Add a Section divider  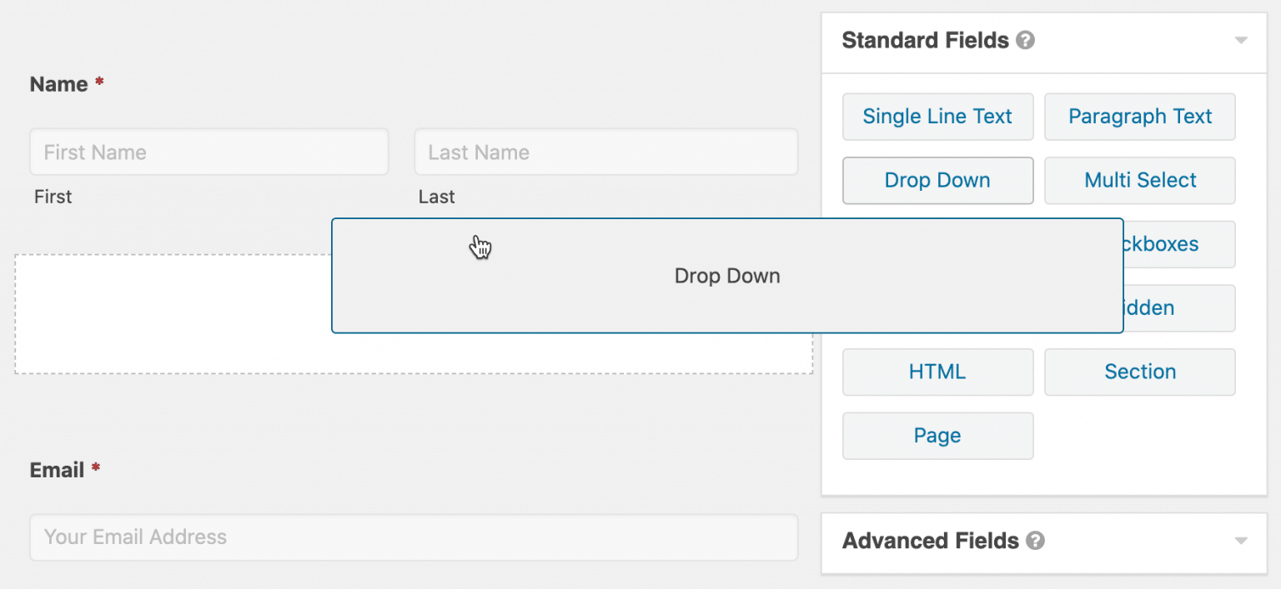pos(1140,372)
